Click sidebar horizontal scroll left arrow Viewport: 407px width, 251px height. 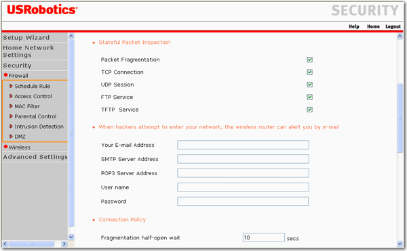pyautogui.click(x=5, y=244)
